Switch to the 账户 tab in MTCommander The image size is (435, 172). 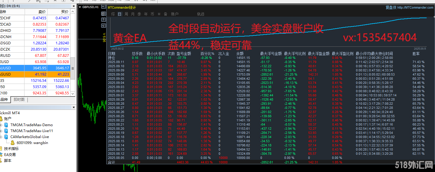[175, 14]
